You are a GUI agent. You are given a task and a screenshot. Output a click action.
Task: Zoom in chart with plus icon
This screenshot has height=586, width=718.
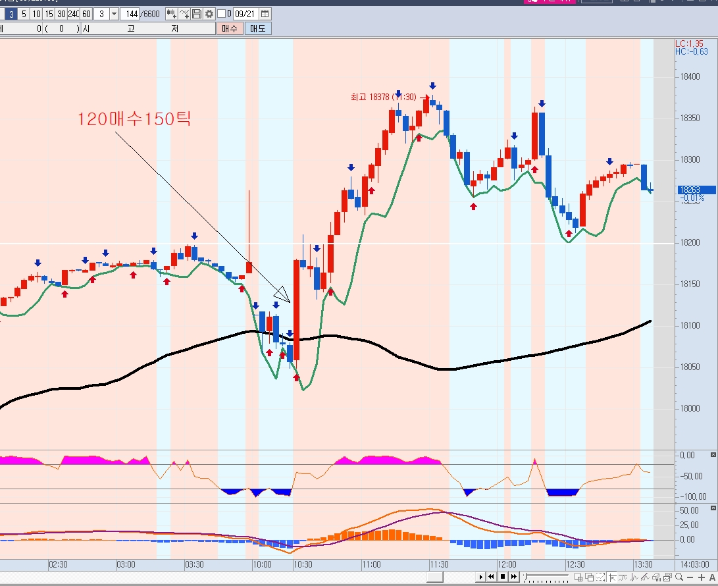(700, 577)
